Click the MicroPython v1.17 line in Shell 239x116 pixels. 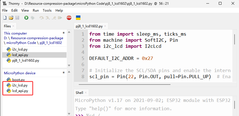coord(153,100)
